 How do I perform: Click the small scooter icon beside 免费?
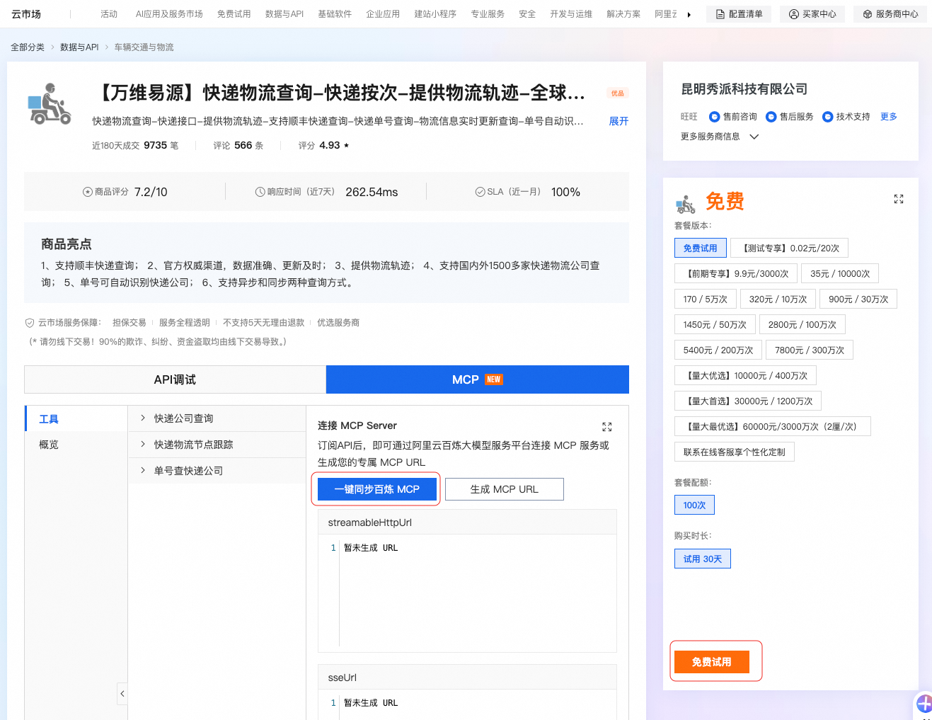pos(686,204)
